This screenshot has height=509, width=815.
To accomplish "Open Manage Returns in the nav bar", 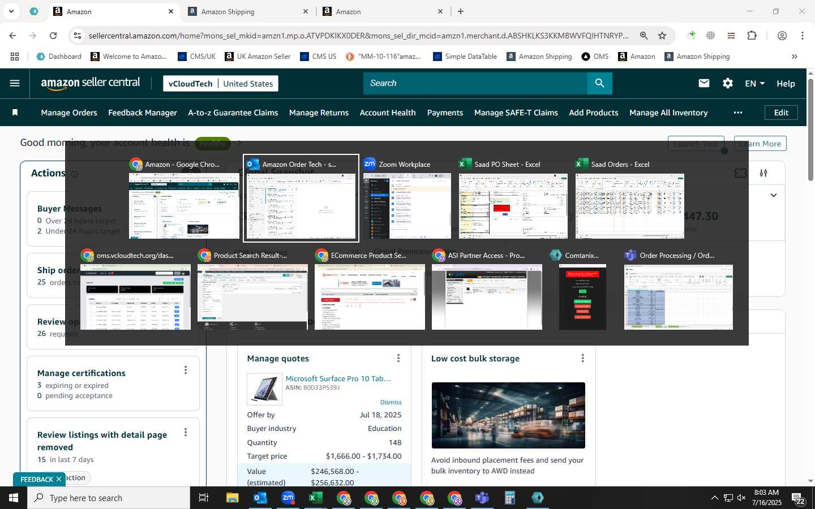I will 319,113.
